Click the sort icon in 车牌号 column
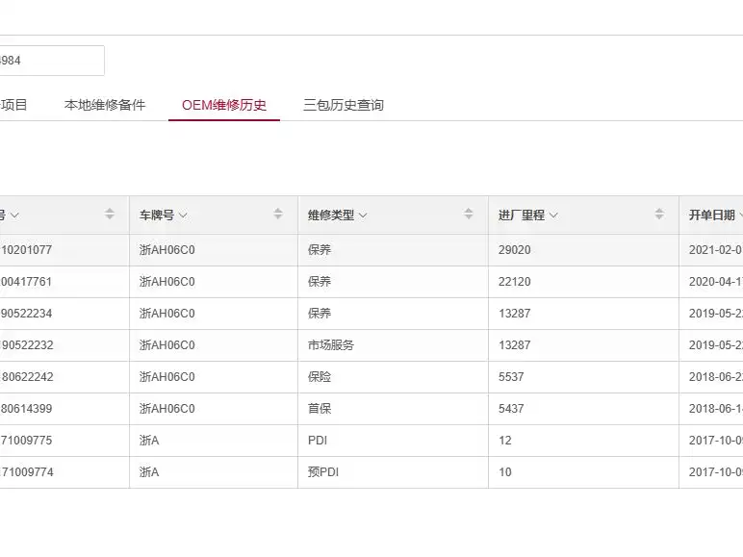The height and width of the screenshot is (557, 743). [x=278, y=215]
